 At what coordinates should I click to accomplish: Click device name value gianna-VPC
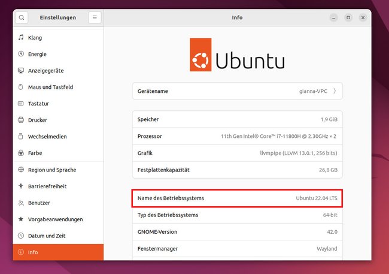click(313, 91)
